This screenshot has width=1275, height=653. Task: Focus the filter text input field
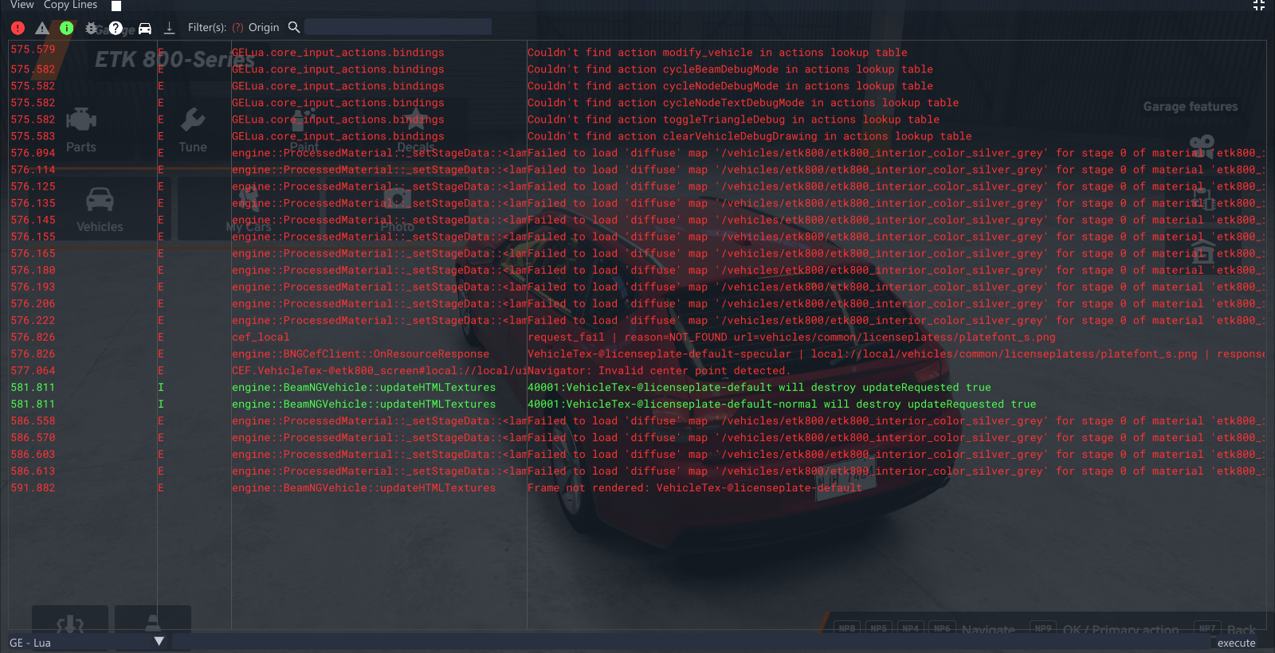pos(398,27)
